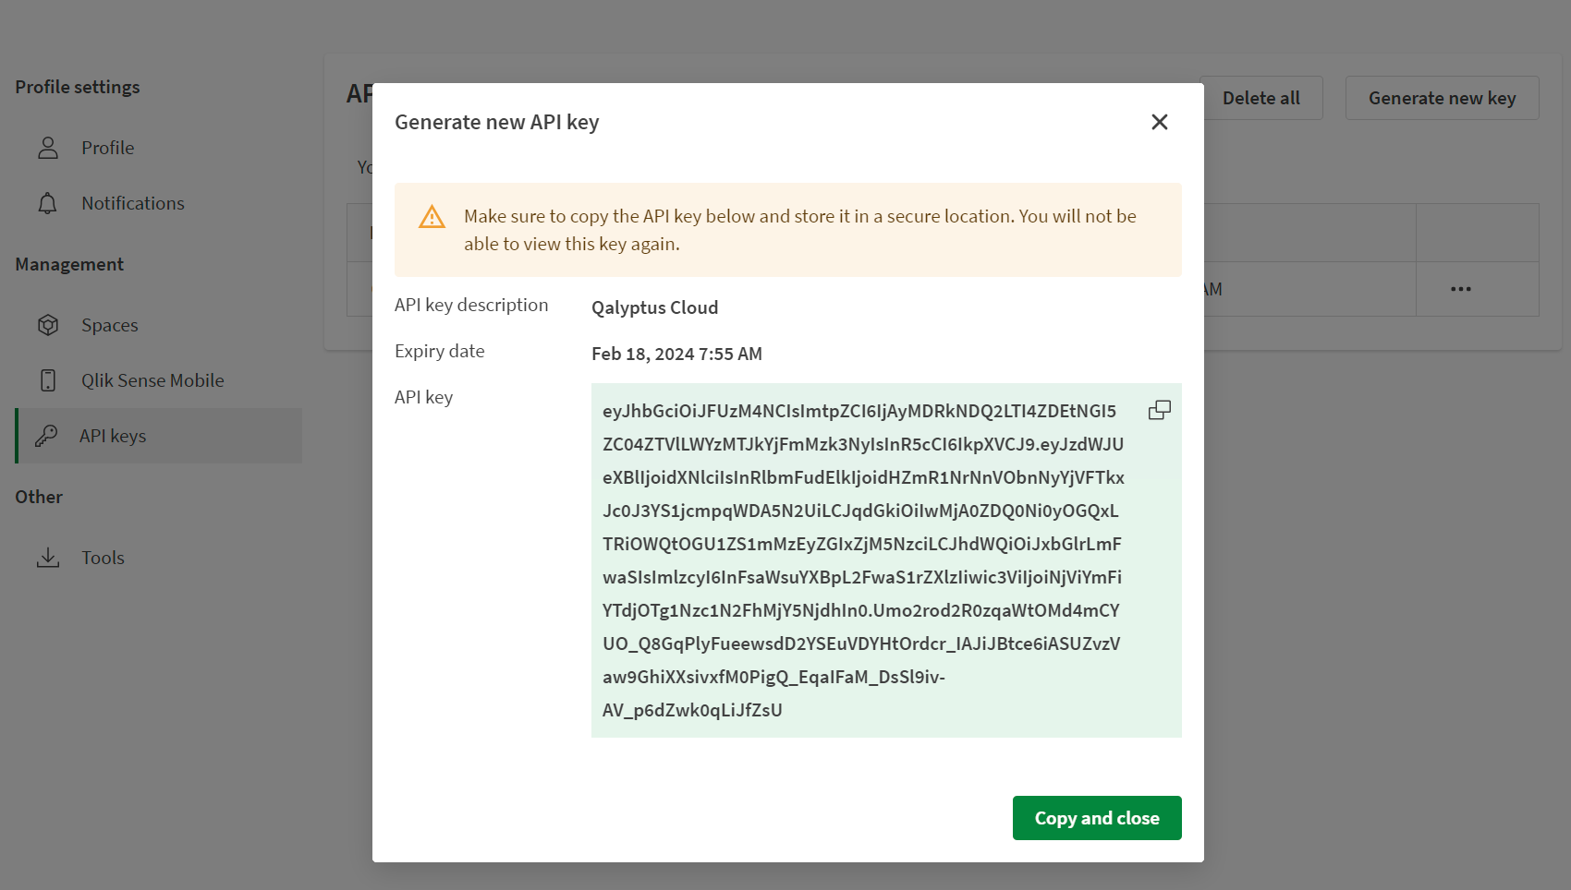Click the Delete all button
This screenshot has width=1571, height=890.
pyautogui.click(x=1261, y=97)
